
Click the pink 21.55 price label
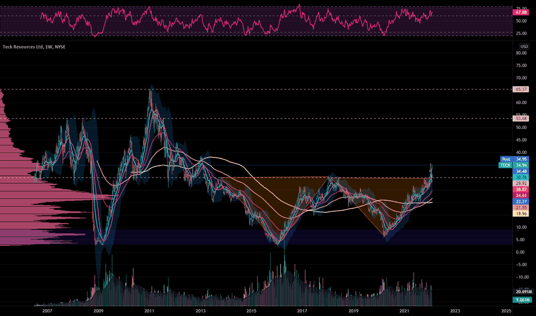point(520,208)
